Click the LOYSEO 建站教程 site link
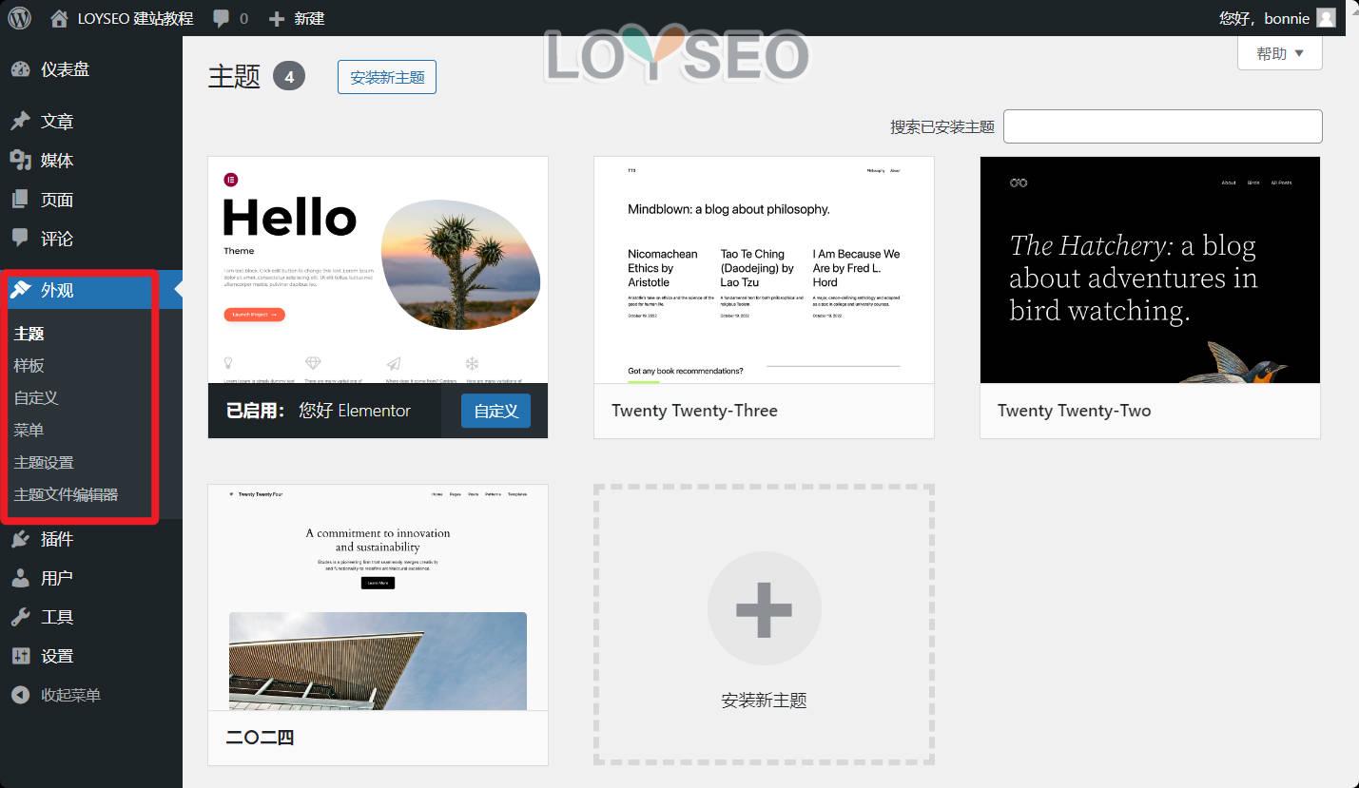 coord(135,18)
